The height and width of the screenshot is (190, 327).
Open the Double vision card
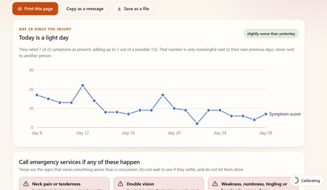click(x=159, y=184)
